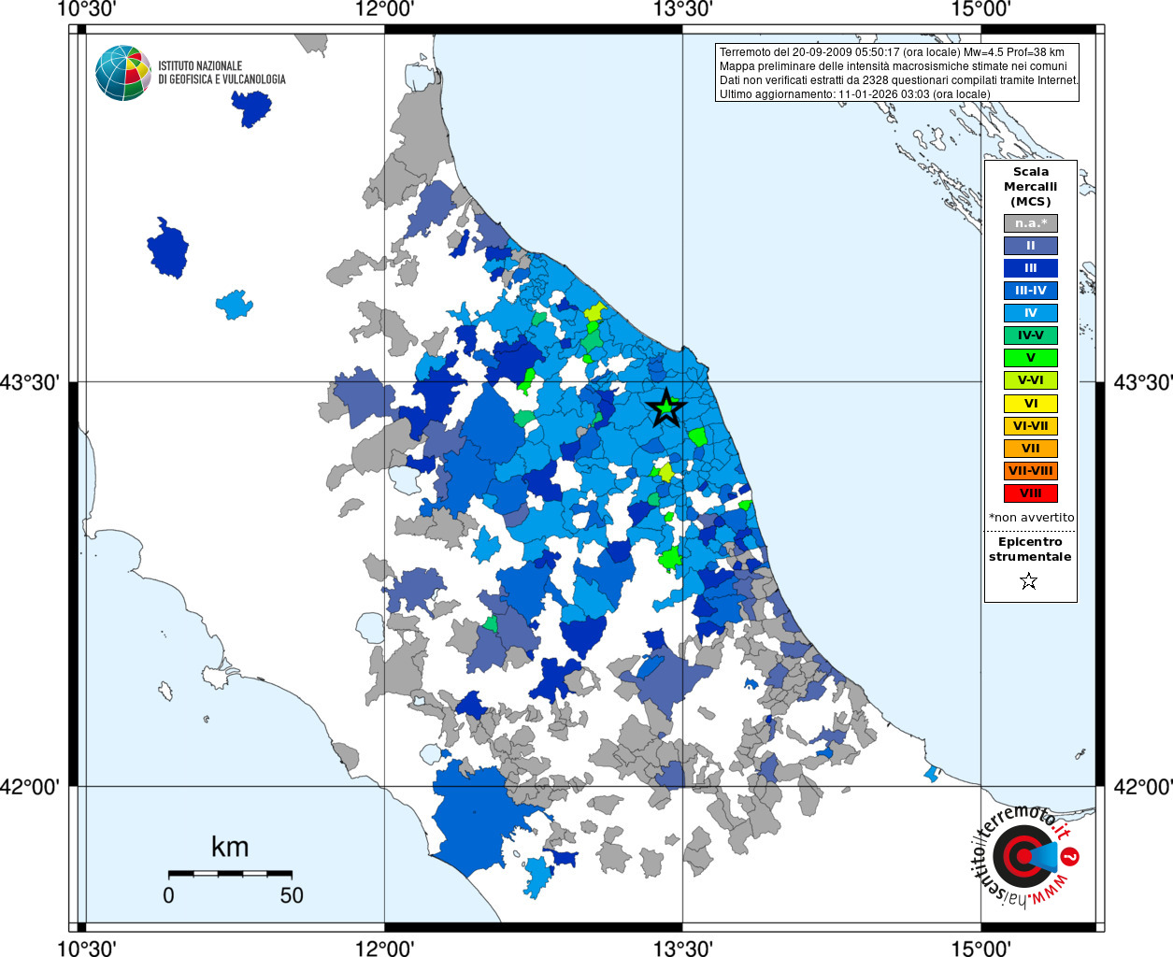
Task: Click the scale bar '50' value
Action: 292,895
